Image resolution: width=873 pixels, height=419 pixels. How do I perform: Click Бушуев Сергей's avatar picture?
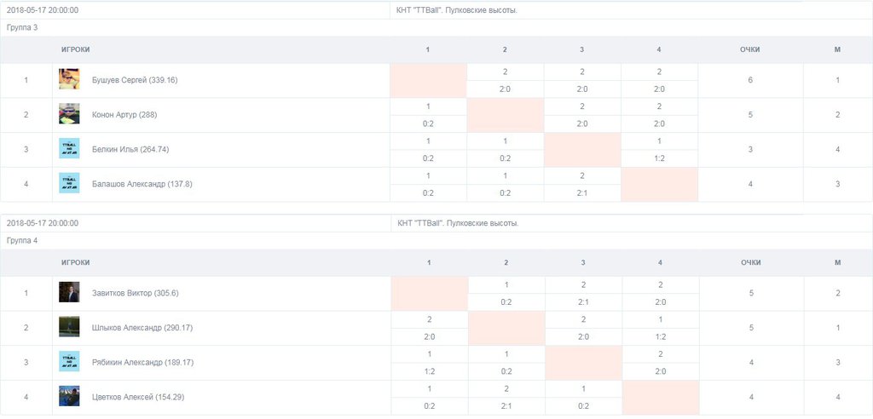[x=69, y=80]
